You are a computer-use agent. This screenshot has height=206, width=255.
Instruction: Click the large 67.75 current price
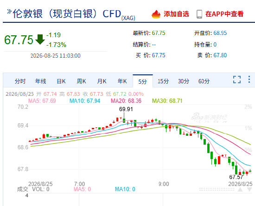click(19, 40)
